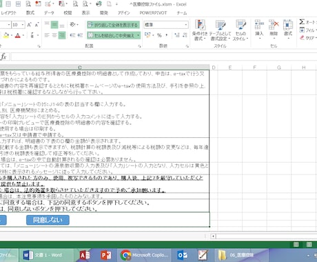317x262 pixels.
Task: Toggle bottom align
Action: click(x=62, y=25)
